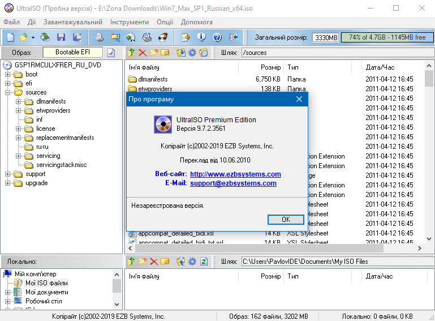
Task: Expand the license folder node
Action: 18,129
